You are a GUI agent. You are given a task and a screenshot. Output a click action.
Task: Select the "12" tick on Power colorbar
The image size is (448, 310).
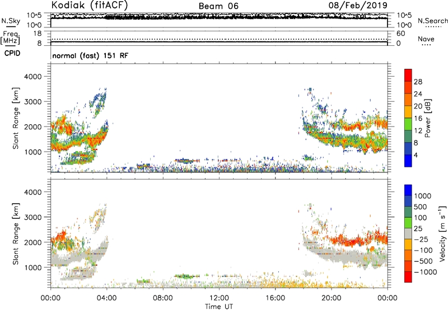418,131
